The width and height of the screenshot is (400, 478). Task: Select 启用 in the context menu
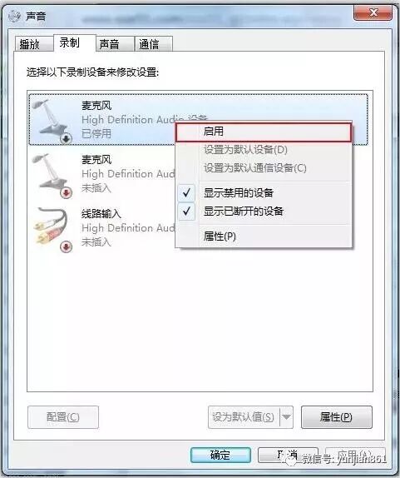(x=264, y=132)
